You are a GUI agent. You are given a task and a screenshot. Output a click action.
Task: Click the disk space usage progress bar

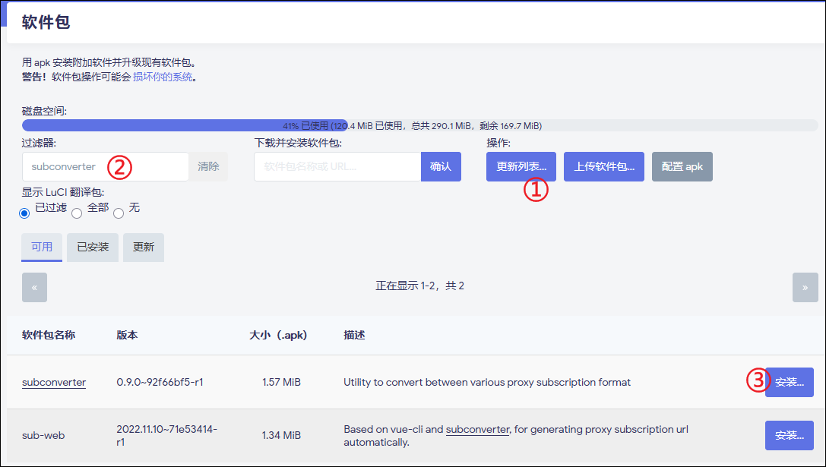(x=420, y=125)
